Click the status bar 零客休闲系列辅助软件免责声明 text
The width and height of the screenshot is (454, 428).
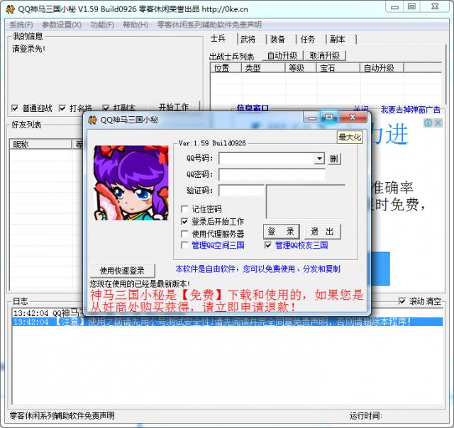(x=62, y=416)
